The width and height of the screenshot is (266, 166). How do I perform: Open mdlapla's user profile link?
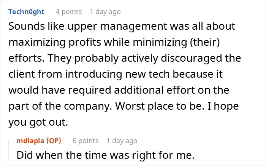30,141
